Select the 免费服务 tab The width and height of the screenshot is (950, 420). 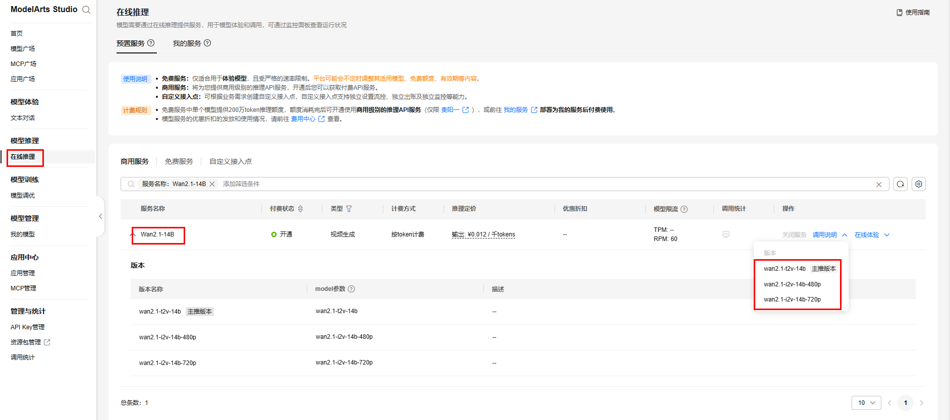[x=179, y=161]
